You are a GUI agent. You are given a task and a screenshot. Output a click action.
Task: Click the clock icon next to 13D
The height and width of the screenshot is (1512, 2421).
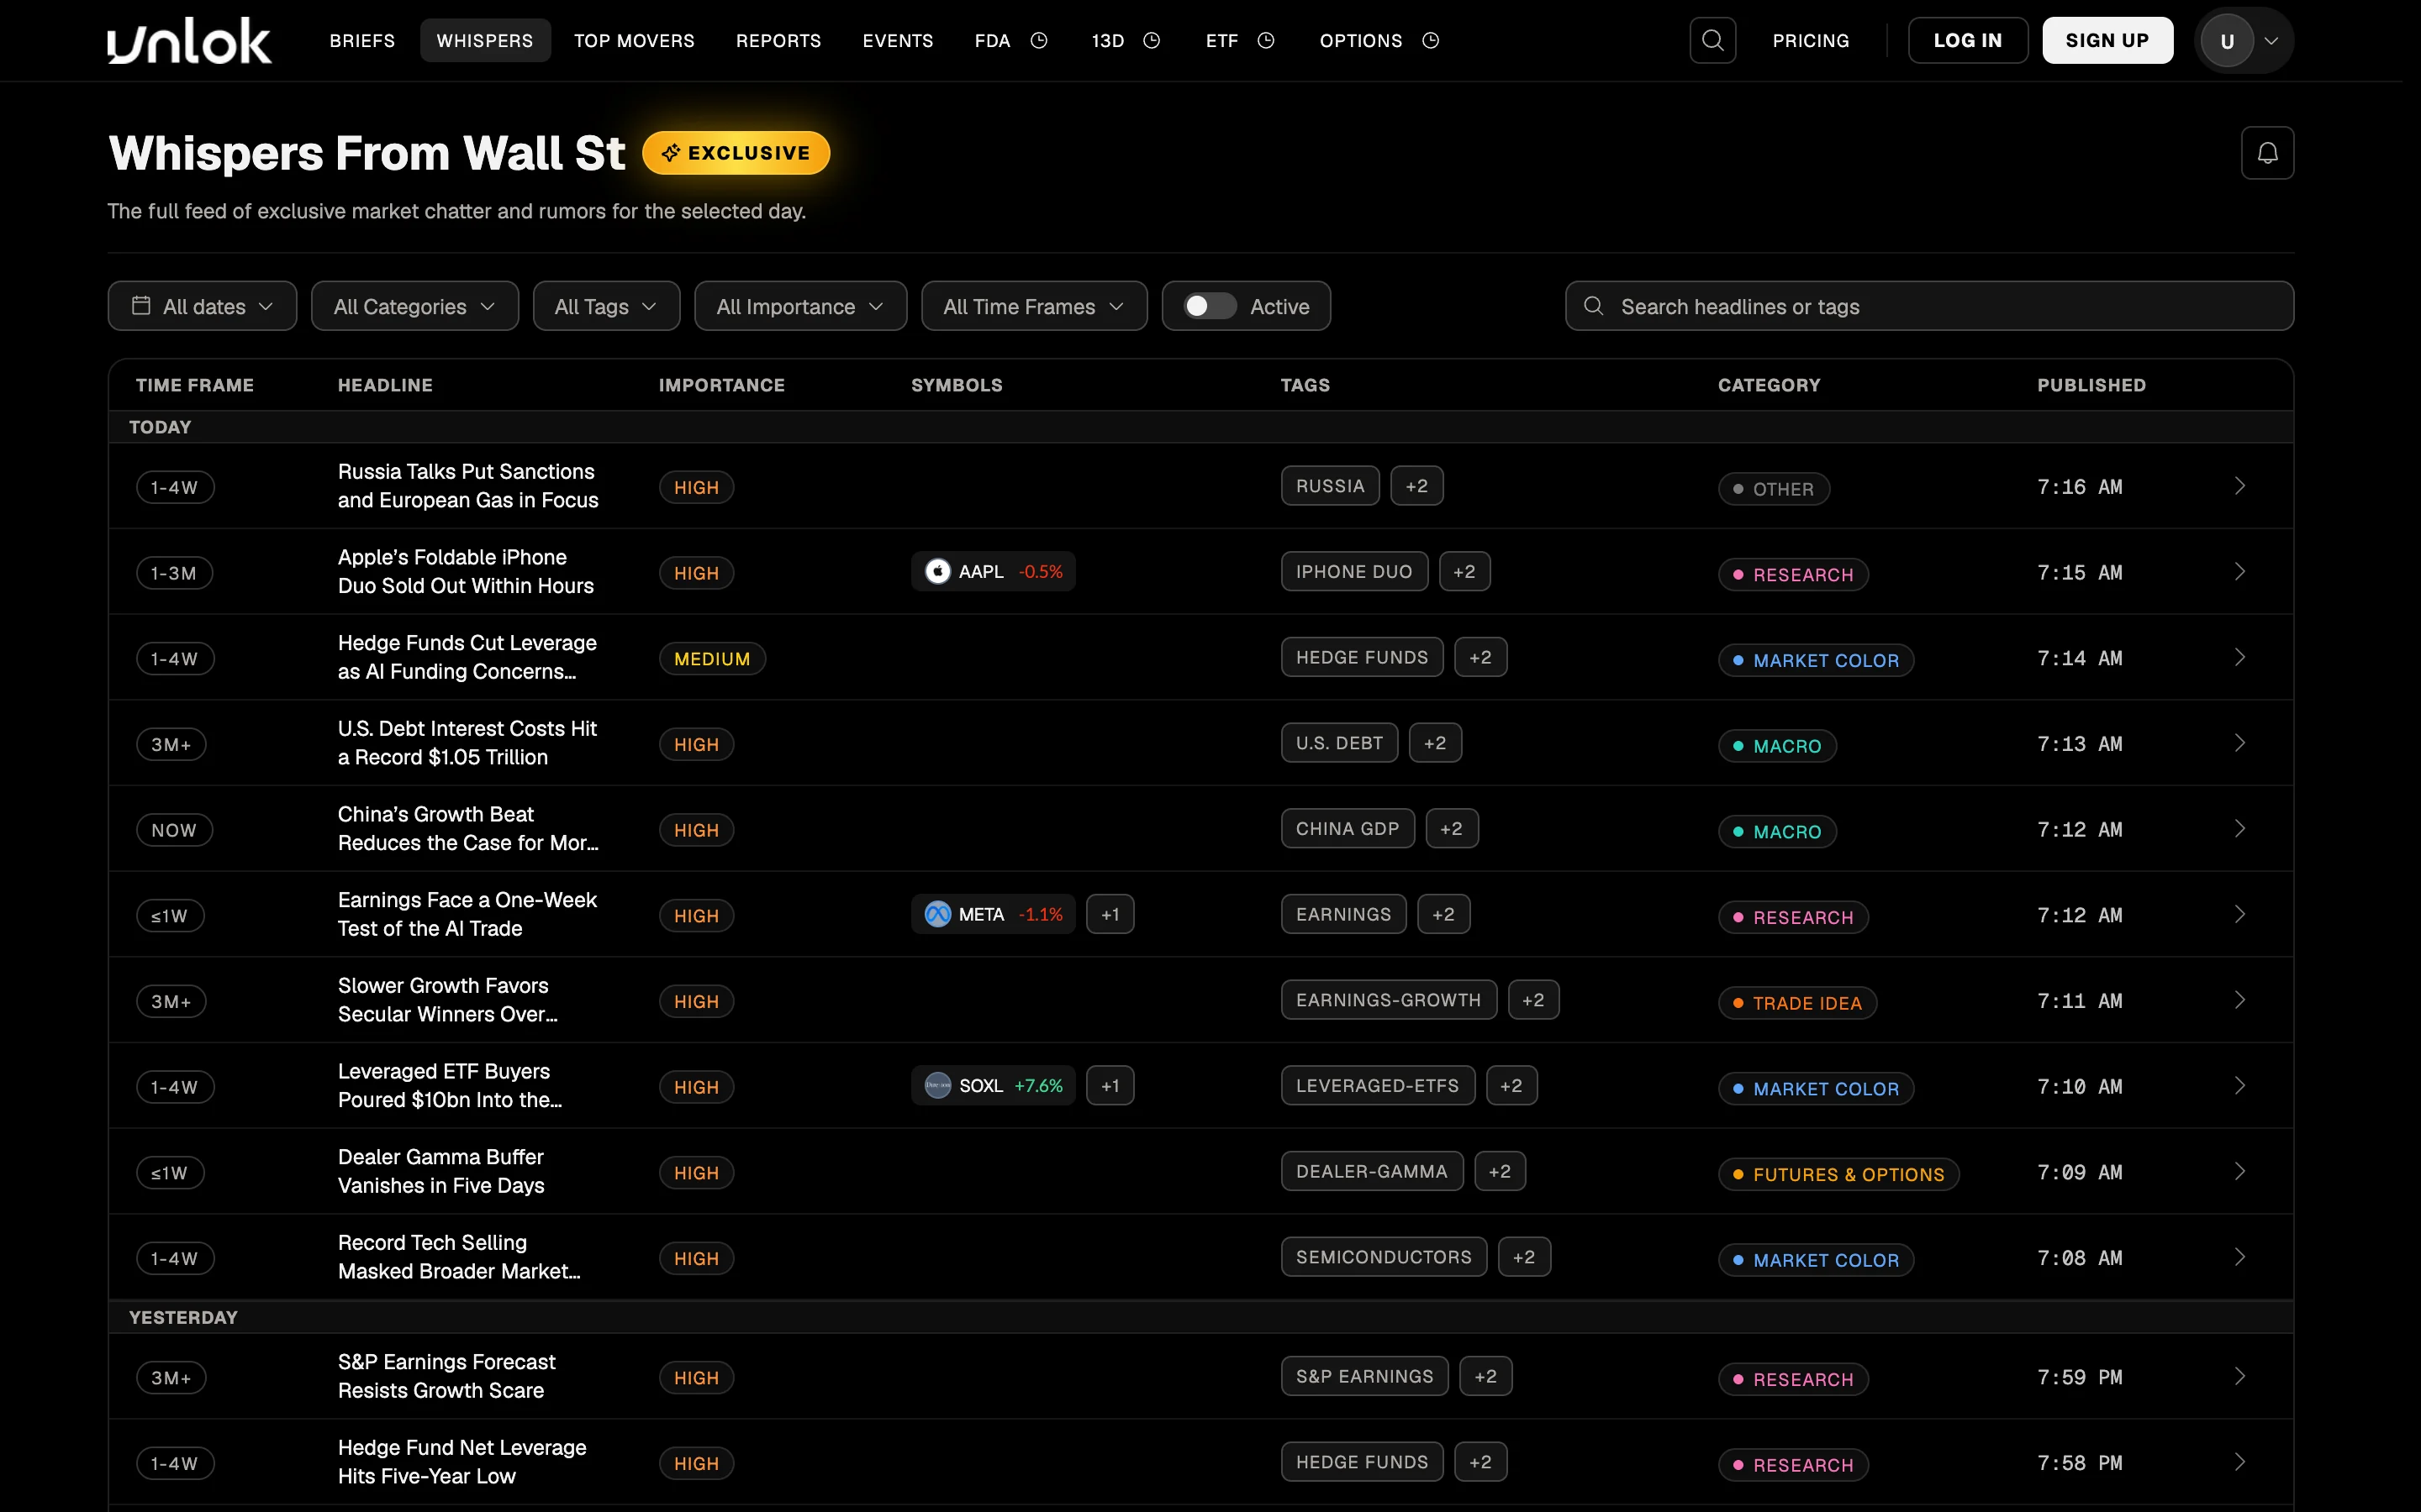(x=1152, y=41)
